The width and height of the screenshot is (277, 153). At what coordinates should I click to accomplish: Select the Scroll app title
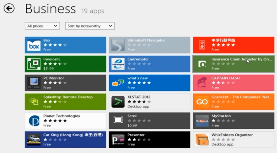[132, 116]
